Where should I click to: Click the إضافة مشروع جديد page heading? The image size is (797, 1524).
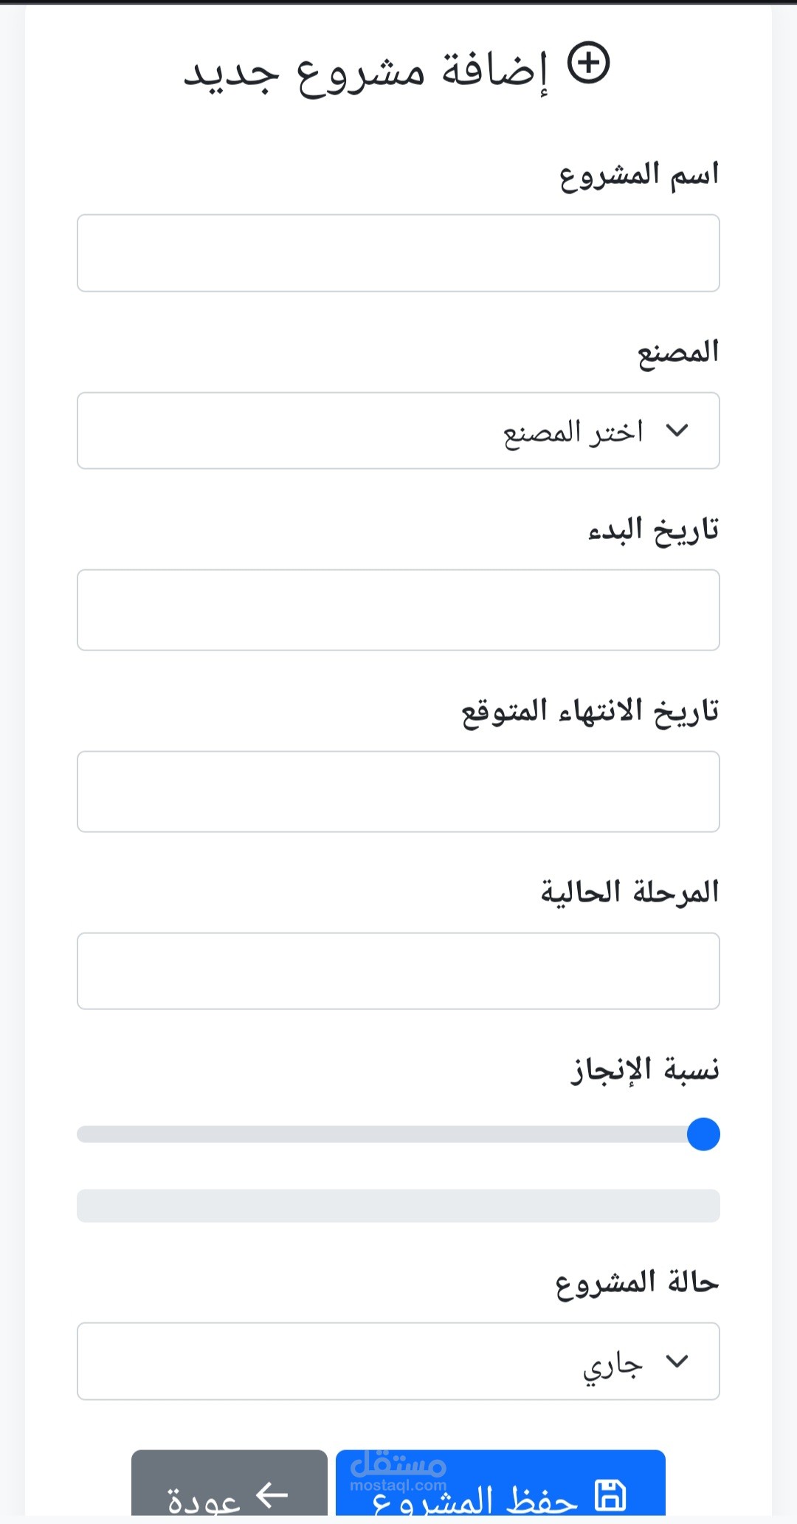point(367,72)
